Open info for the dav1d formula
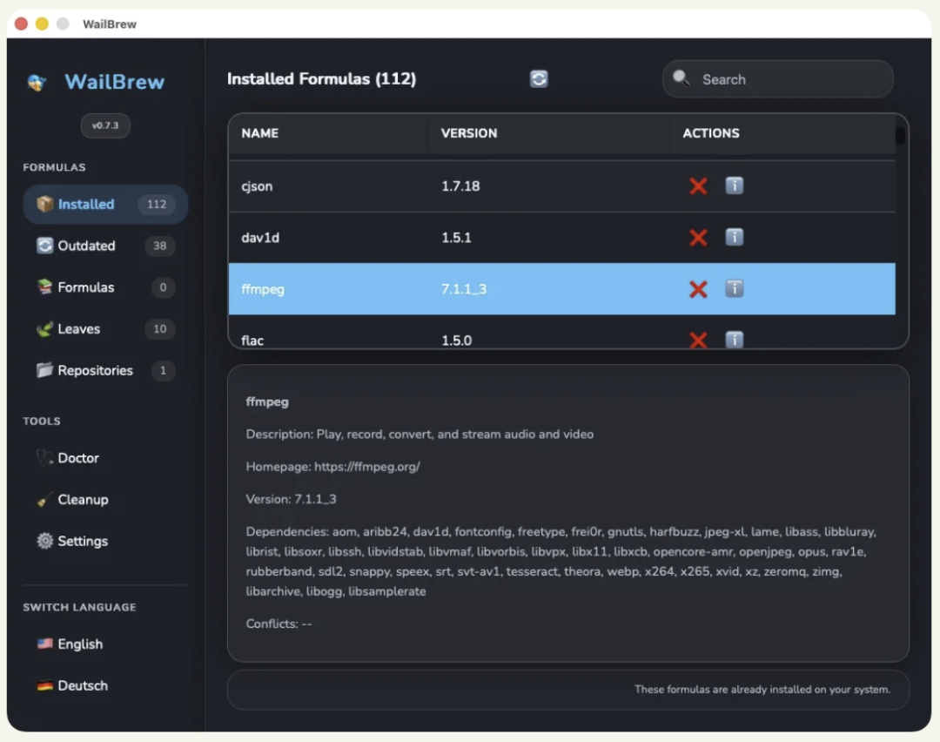Image resolution: width=940 pixels, height=742 pixels. tap(735, 238)
